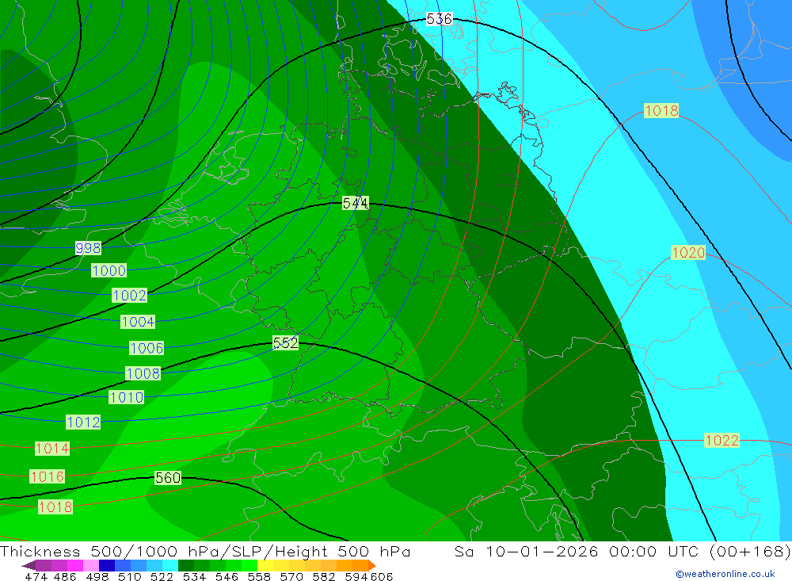The image size is (792, 581).
Task: Click the 560 height contour label
Action: [168, 478]
